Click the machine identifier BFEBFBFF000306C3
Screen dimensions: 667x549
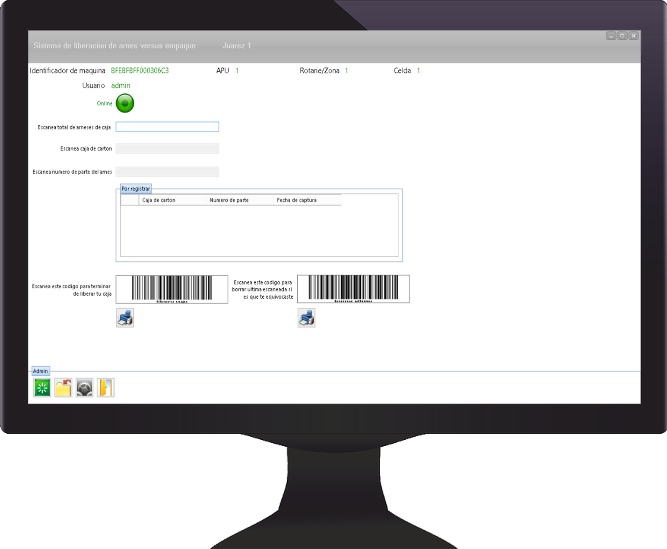click(x=140, y=71)
